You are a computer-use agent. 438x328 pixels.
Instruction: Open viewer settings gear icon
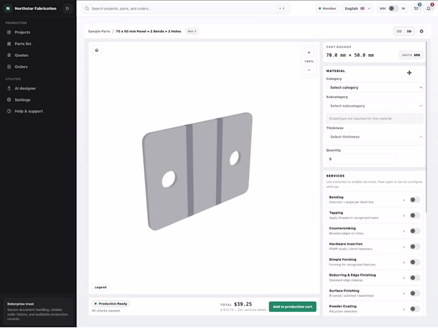[422, 31]
